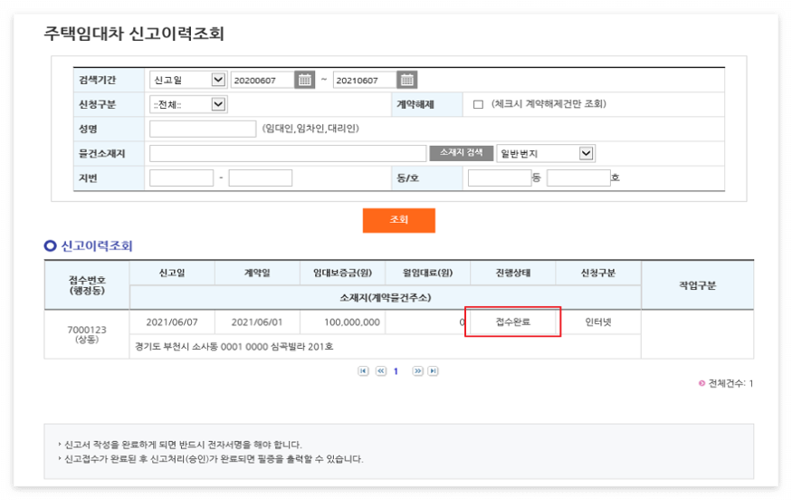Open the 일반번지 address type dropdown
792x500 pixels.
pos(546,153)
